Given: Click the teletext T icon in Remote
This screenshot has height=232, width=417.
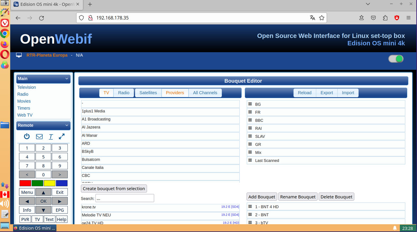Looking at the screenshot, I should click(51, 137).
